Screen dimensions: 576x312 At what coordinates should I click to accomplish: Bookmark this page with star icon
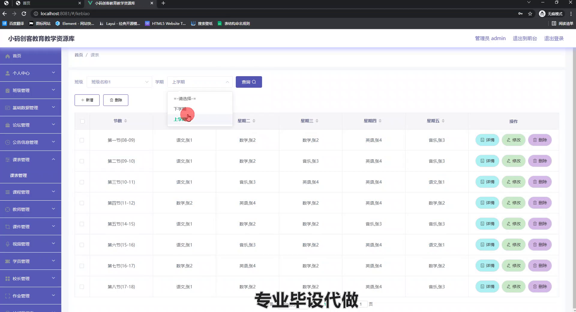tap(530, 13)
